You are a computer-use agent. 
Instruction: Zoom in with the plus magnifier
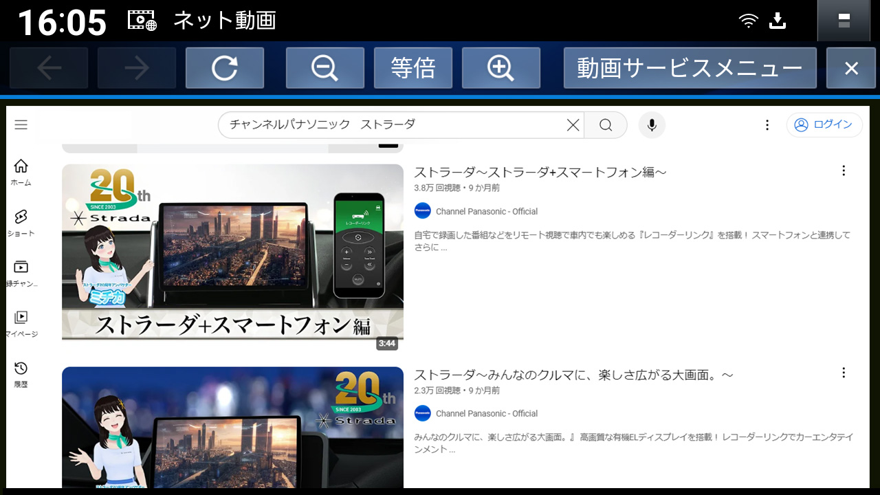pyautogui.click(x=501, y=68)
